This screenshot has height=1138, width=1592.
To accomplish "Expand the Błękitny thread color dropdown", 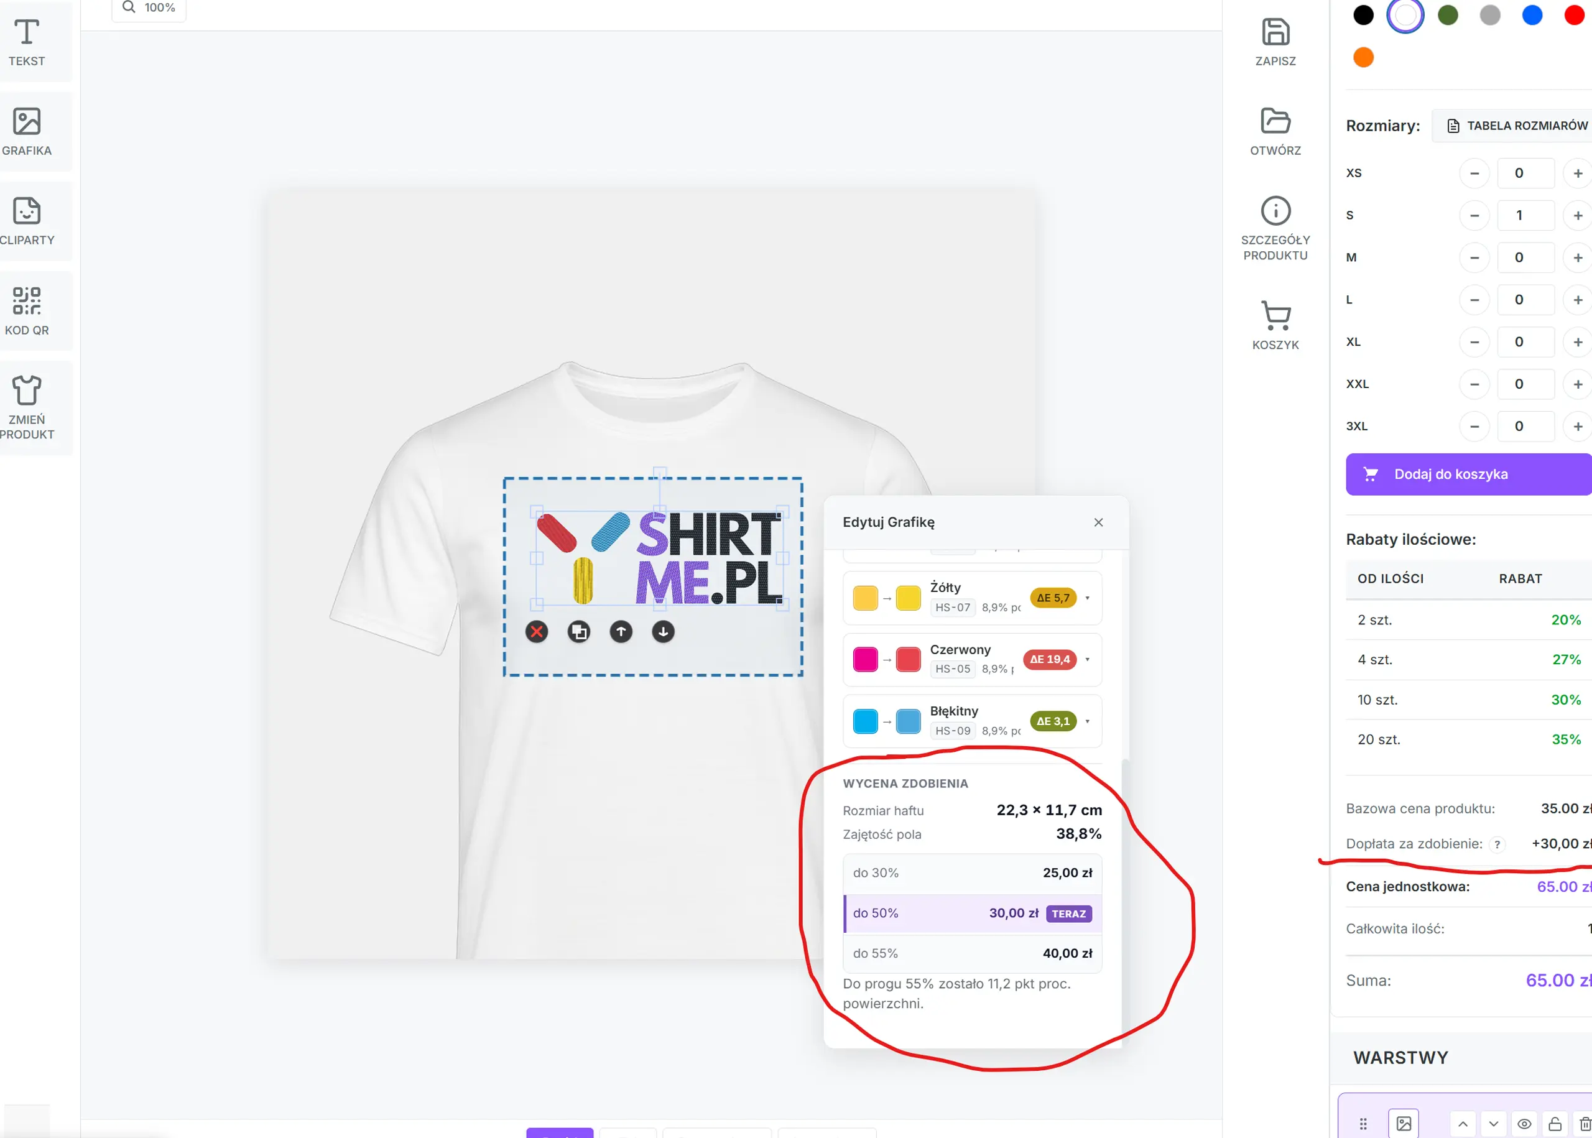I will point(1087,721).
